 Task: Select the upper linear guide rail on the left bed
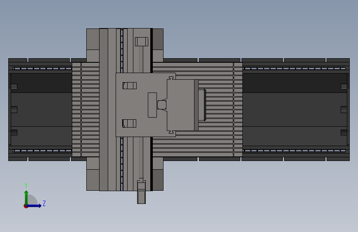point(42,69)
